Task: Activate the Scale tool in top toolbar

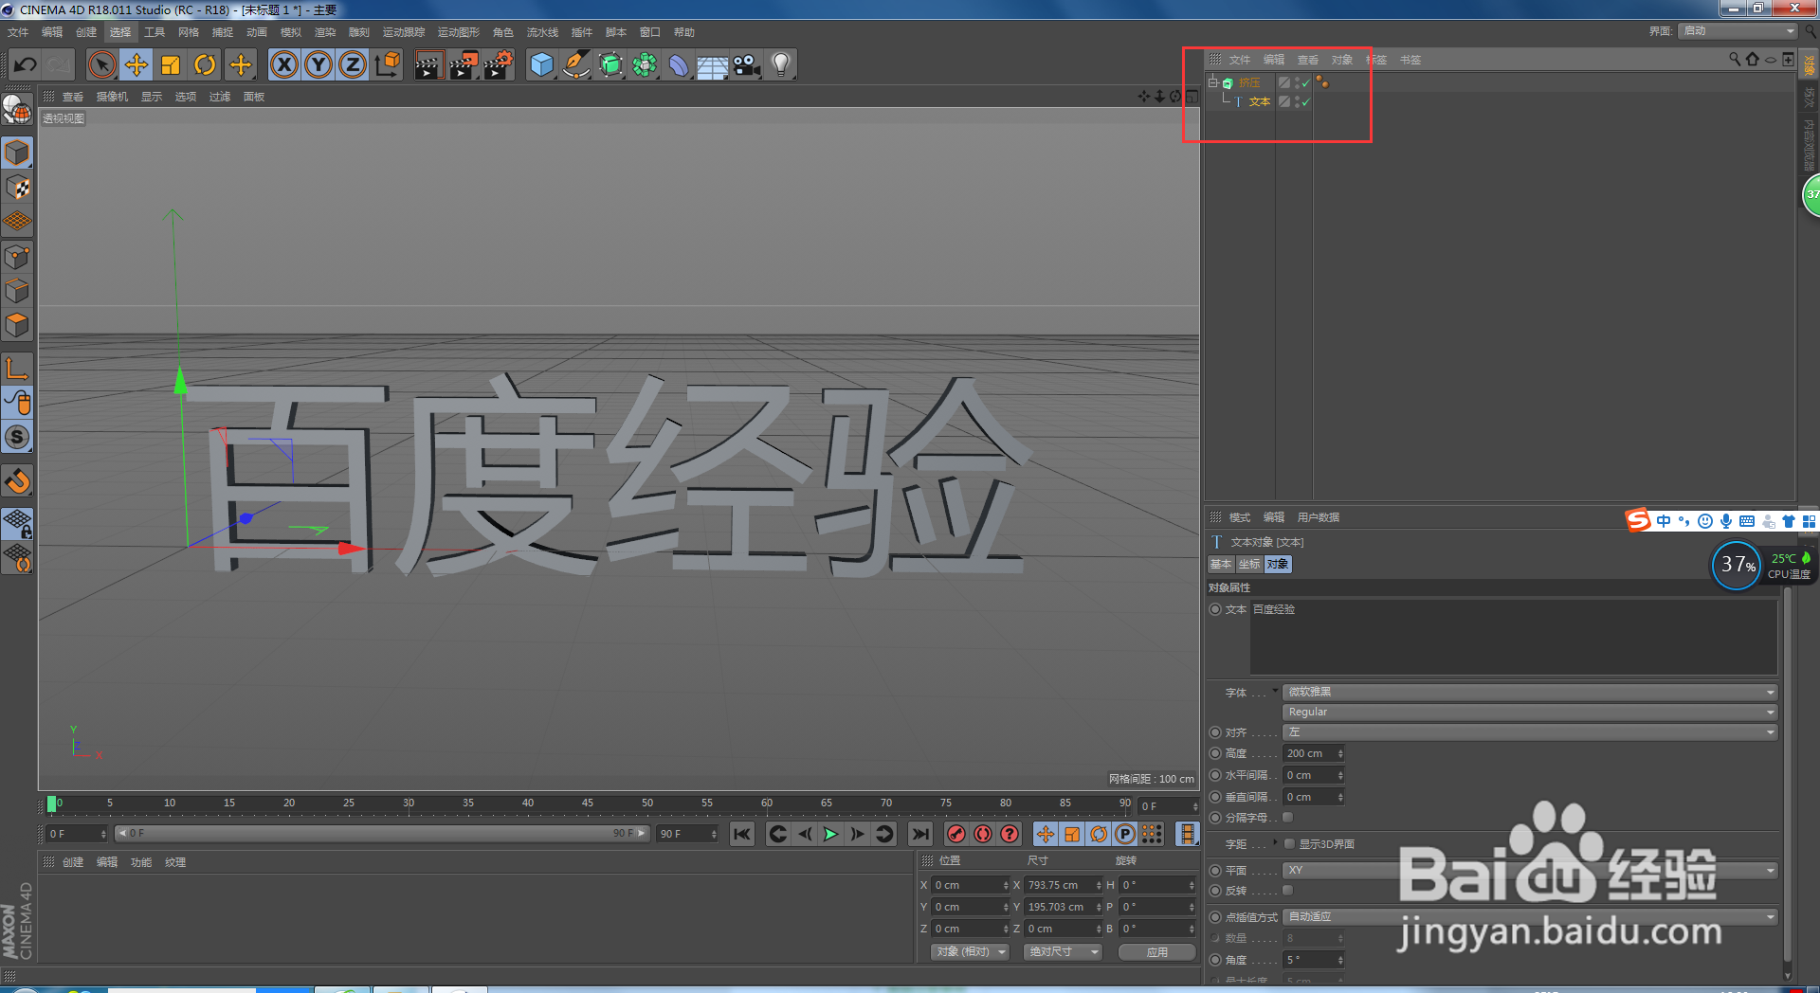Action: [171, 64]
